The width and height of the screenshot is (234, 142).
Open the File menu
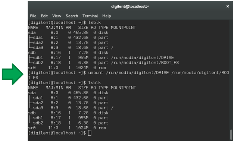33,16
